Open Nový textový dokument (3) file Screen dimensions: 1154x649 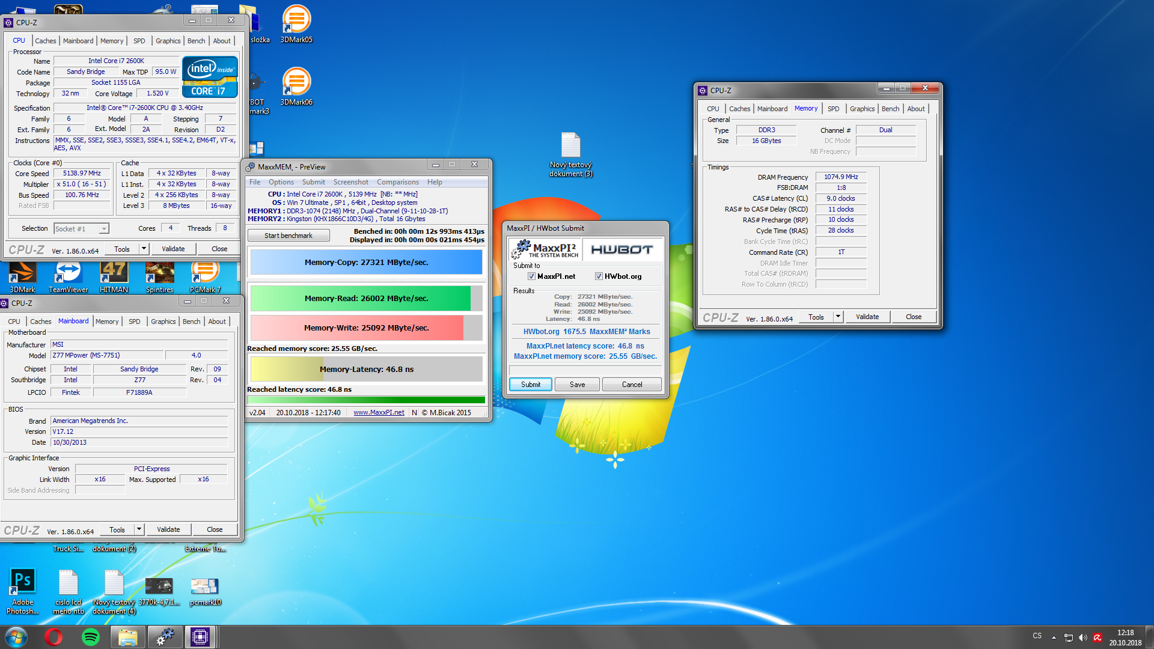pyautogui.click(x=570, y=154)
